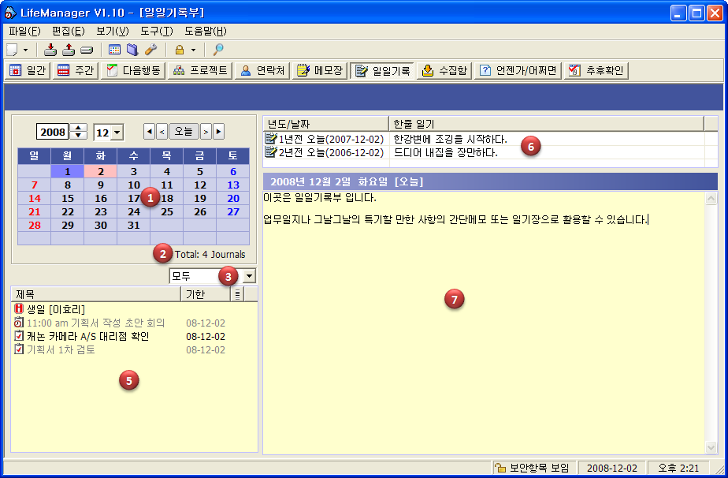Select the entry 한강변에 조깅을 시작하다.
The image size is (728, 478).
pos(451,139)
